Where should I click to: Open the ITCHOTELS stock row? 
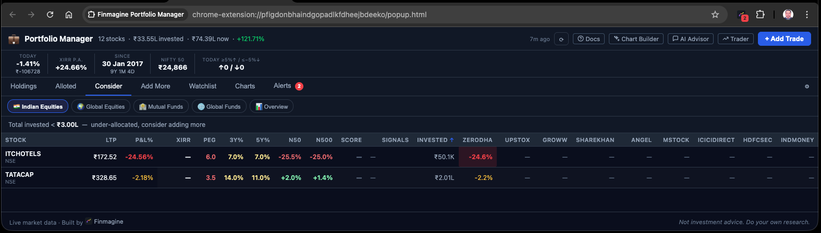tap(410, 157)
